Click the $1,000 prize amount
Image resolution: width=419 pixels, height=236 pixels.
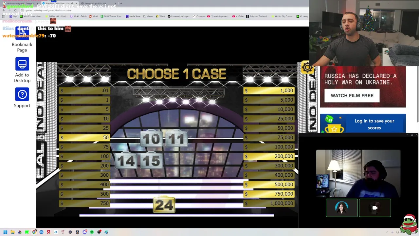tap(269, 91)
